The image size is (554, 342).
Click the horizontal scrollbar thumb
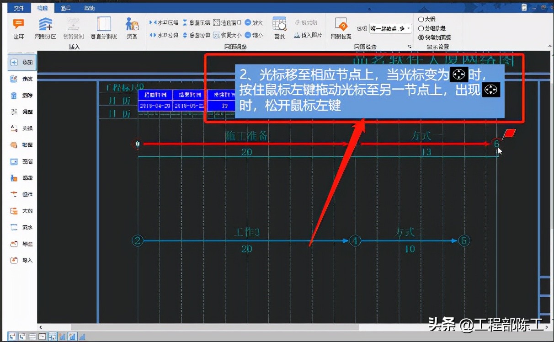[x=215, y=327]
